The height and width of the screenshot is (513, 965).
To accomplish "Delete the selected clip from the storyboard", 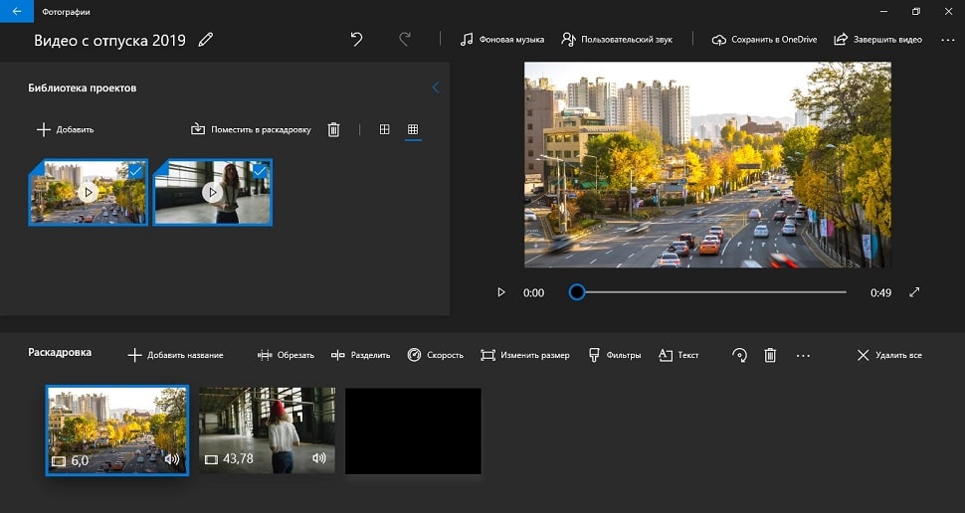I will [x=770, y=355].
